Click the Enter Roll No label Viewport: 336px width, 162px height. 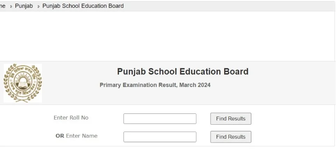coord(71,118)
